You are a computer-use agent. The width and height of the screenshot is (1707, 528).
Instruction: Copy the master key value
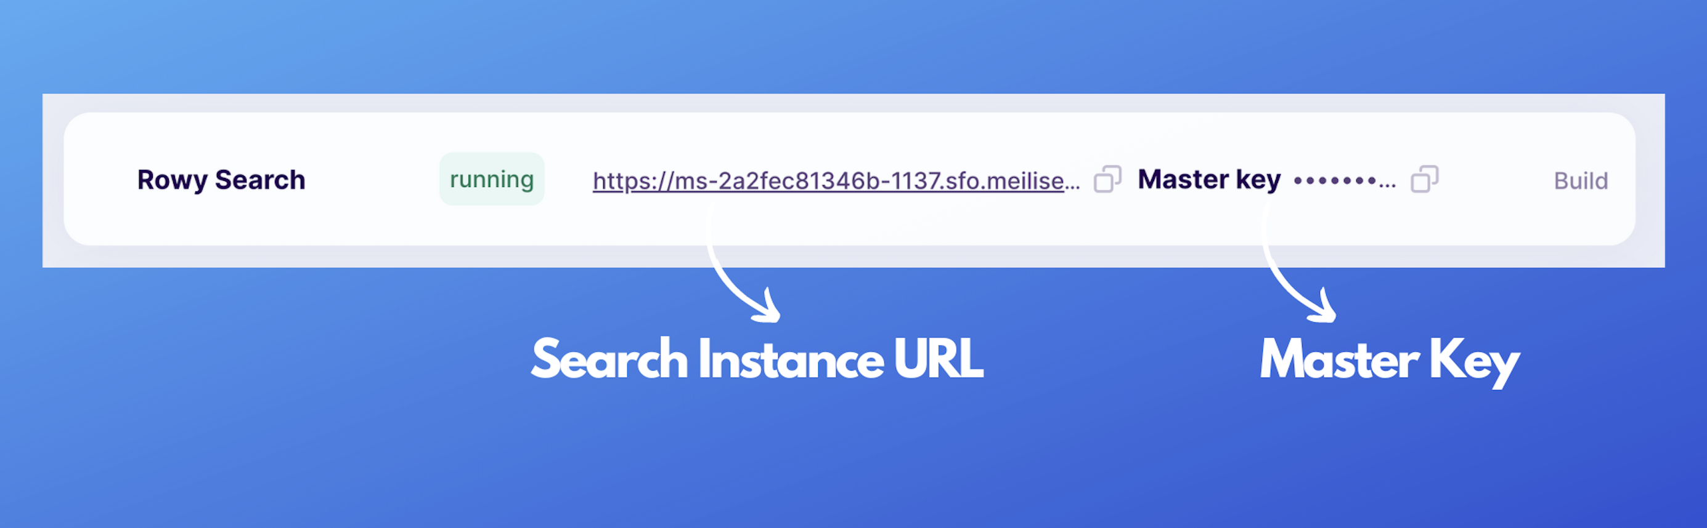[x=1425, y=178]
